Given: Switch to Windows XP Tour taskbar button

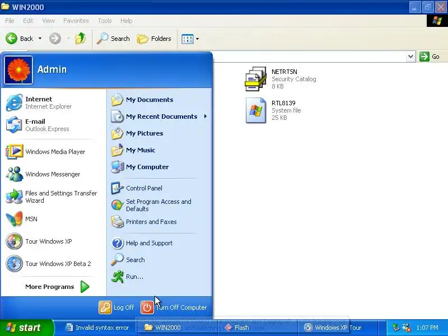Looking at the screenshot, I should coord(337,328).
